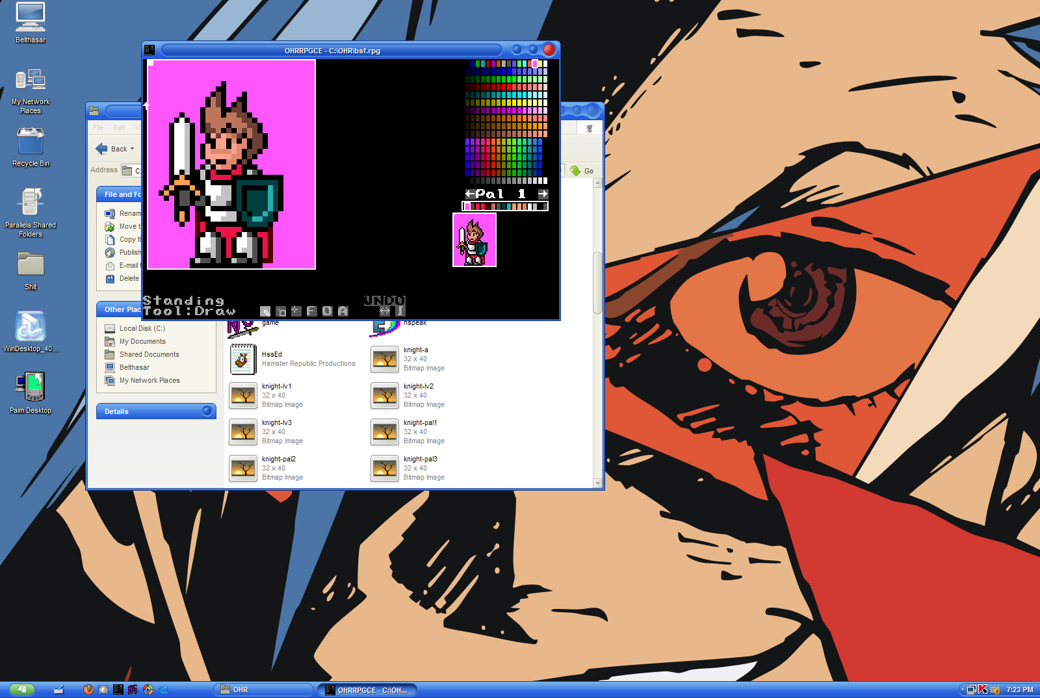Open the Back button dropdown arrow
This screenshot has width=1040, height=698.
(133, 149)
